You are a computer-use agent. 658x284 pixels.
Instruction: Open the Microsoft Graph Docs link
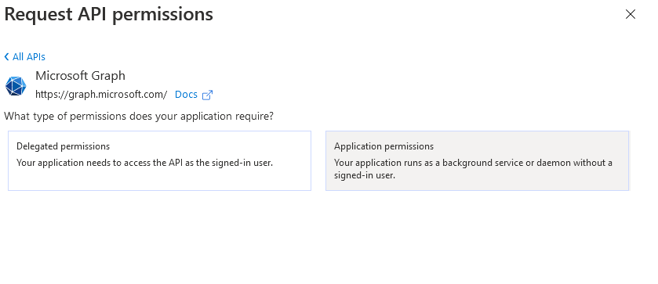187,94
